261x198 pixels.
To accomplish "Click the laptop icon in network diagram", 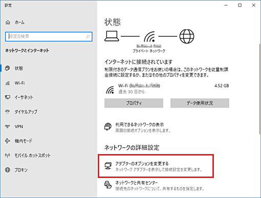I will coord(112,36).
